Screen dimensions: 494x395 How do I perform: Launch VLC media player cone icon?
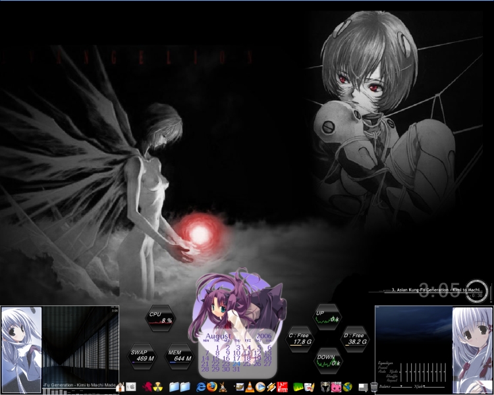(x=250, y=386)
